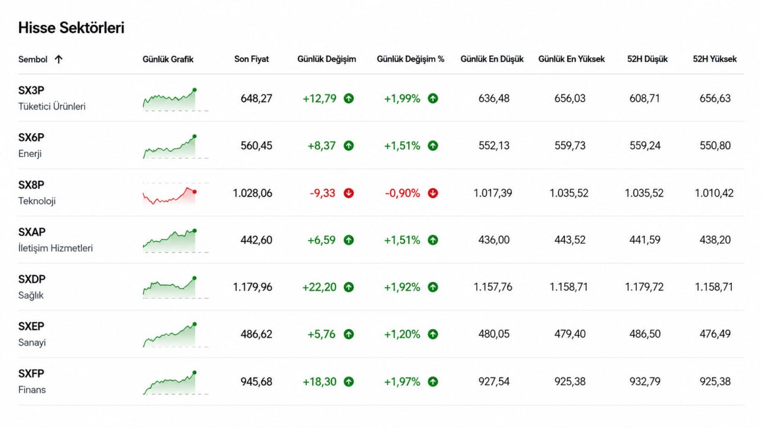Sort by Günlük En Yüksek column
761x428 pixels.
pyautogui.click(x=571, y=59)
